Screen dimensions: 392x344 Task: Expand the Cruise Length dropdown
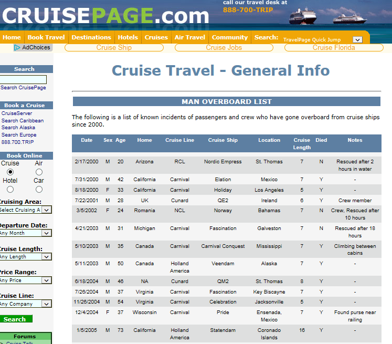coord(47,257)
